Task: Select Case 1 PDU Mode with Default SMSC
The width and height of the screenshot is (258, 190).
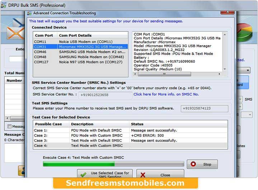Action: (x=130, y=130)
